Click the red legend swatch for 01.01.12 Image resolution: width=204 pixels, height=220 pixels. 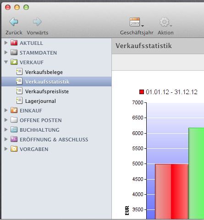pyautogui.click(x=142, y=92)
